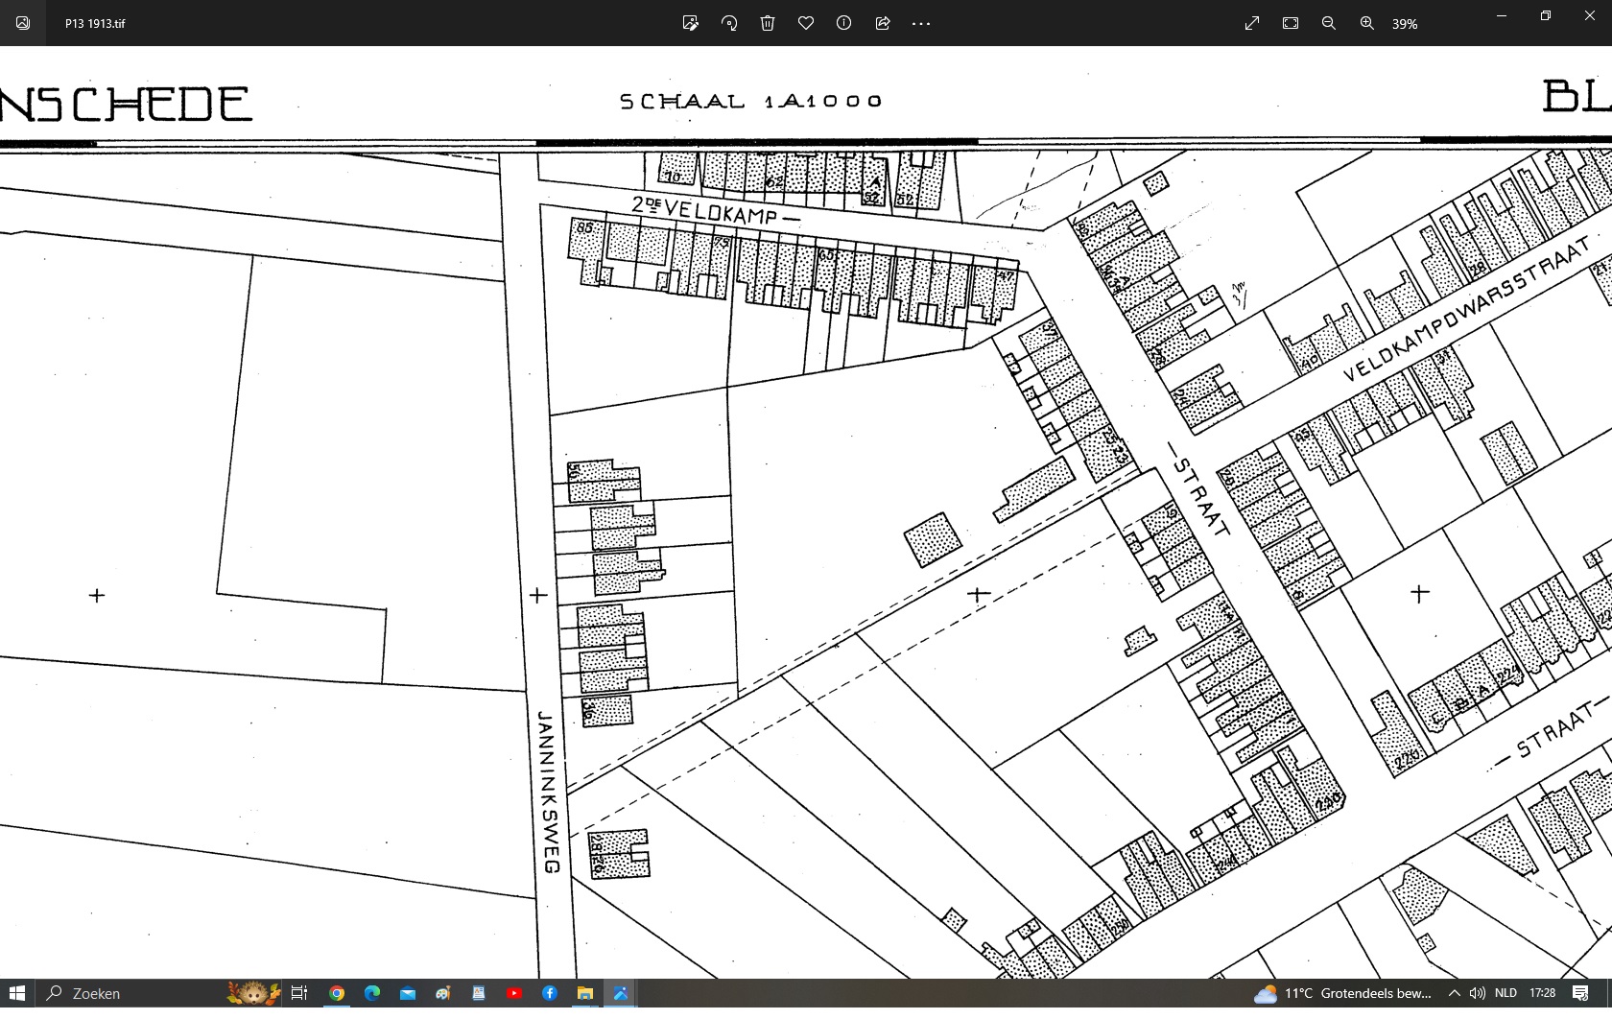The width and height of the screenshot is (1612, 1019).
Task: Open the Windows Start menu
Action: click(x=17, y=993)
